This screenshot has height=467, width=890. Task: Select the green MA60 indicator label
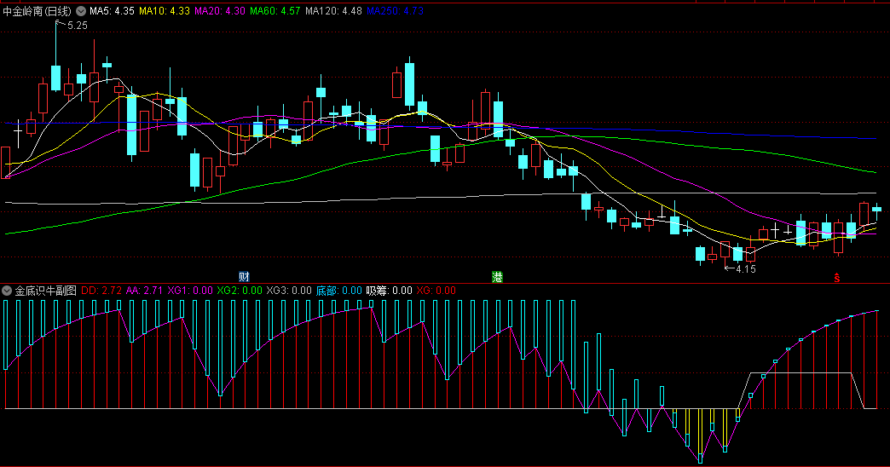click(275, 11)
